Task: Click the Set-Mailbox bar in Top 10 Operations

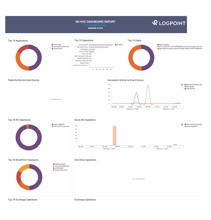Action: tap(92, 49)
